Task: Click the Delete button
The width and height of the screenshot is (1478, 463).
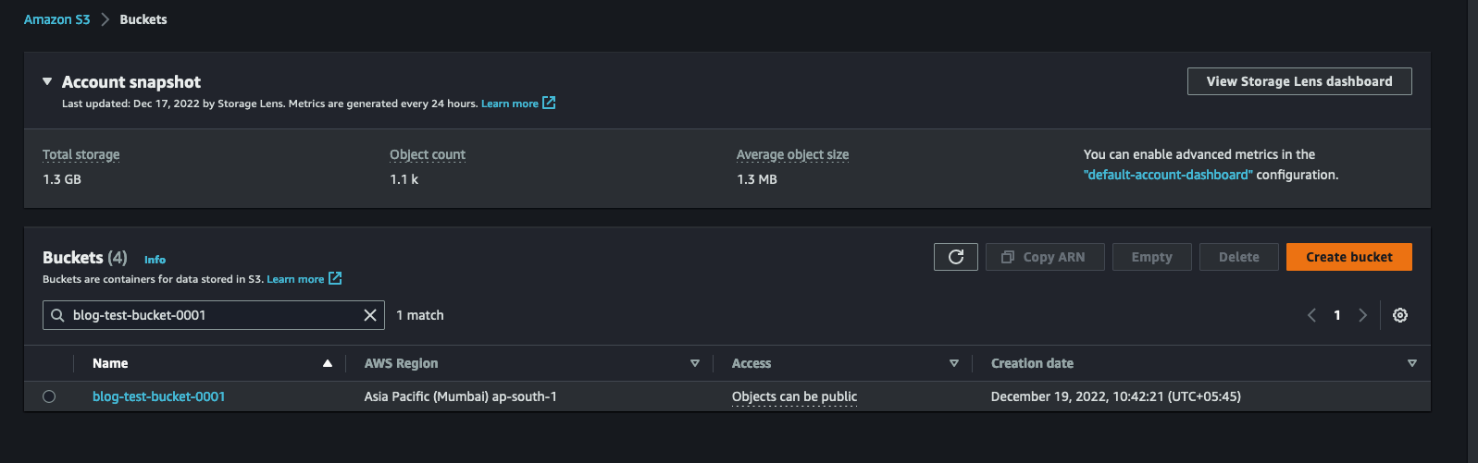Action: click(1239, 257)
